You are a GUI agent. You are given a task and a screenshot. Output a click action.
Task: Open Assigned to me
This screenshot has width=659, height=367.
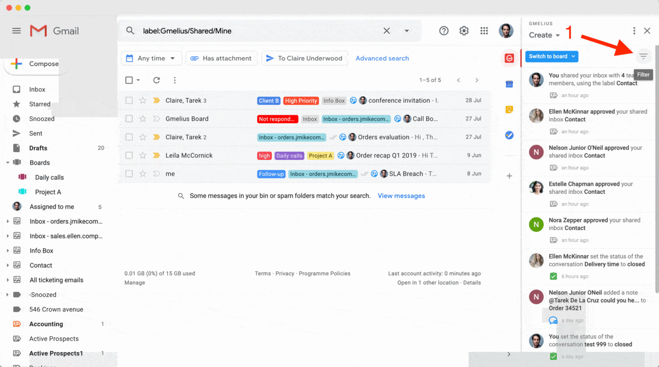52,207
